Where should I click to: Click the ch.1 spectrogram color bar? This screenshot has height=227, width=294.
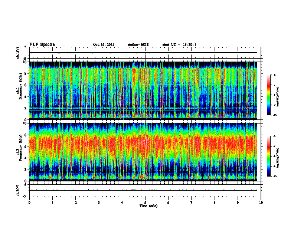pyautogui.click(x=268, y=95)
